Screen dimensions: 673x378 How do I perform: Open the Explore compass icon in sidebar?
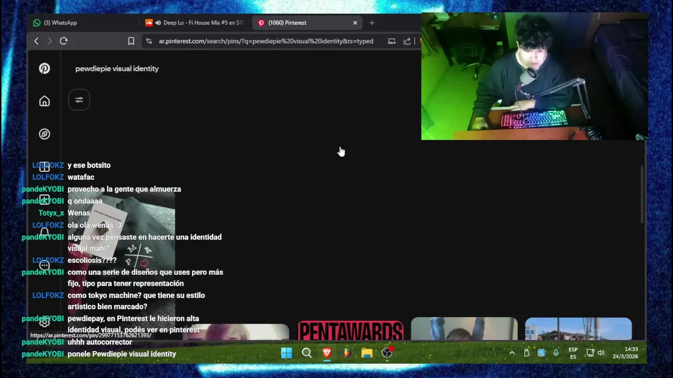44,134
